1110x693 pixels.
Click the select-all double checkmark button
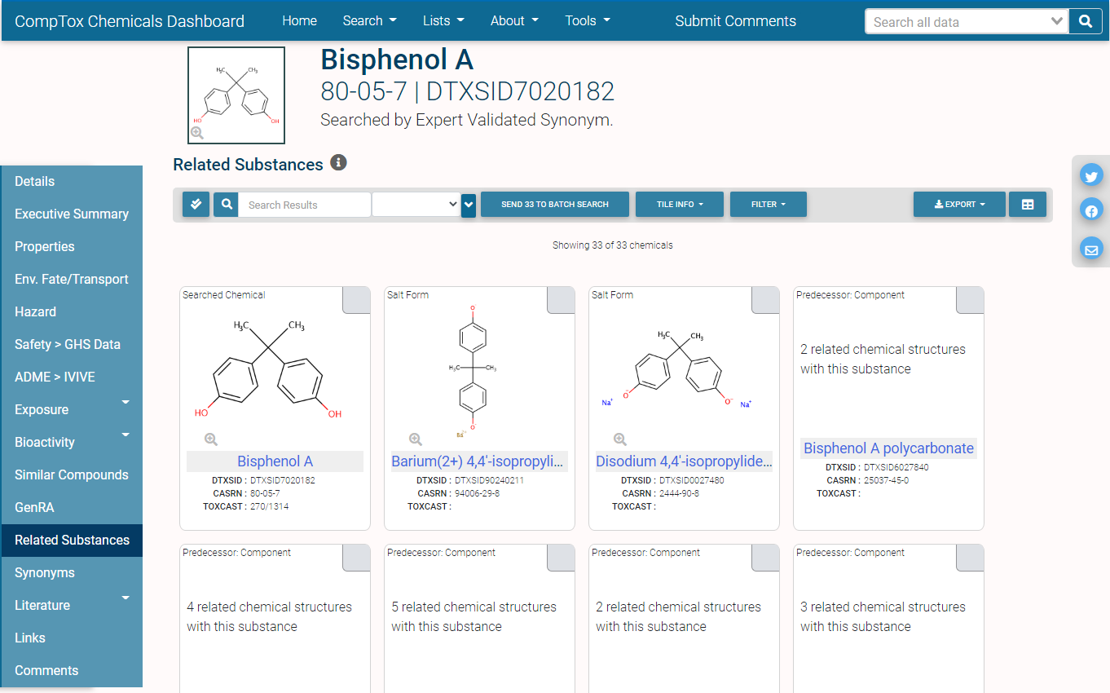tap(196, 205)
